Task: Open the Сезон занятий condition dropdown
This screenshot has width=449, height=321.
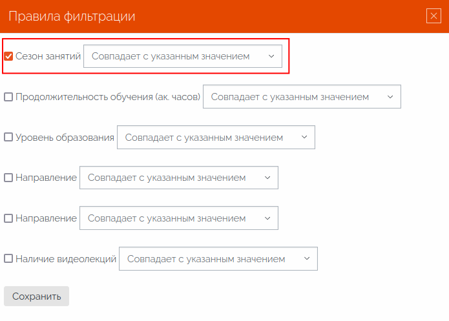Action: [x=183, y=56]
